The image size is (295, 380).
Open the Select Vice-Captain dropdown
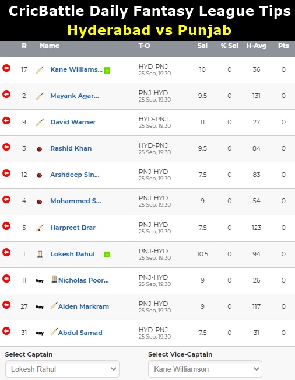pyautogui.click(x=205, y=369)
